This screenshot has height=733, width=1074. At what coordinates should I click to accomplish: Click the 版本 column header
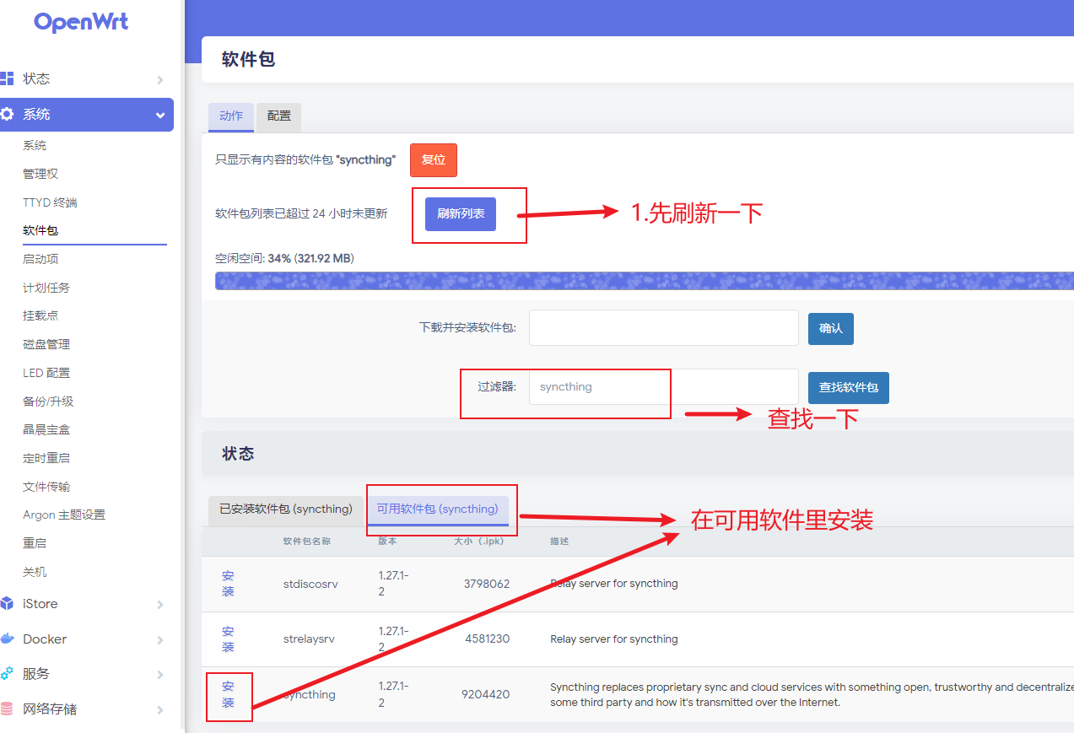pyautogui.click(x=387, y=541)
